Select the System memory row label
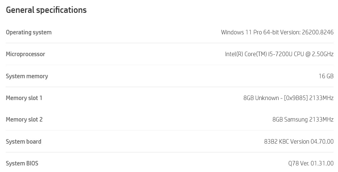The image size is (338, 172). (27, 76)
